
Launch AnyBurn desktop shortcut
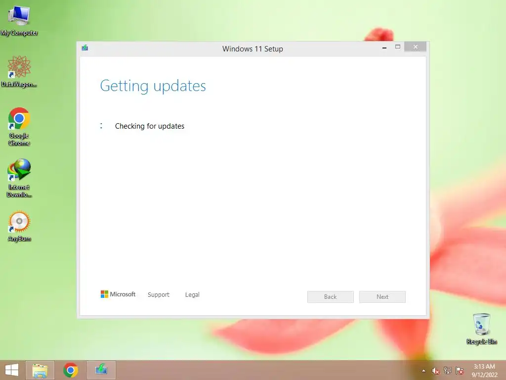(19, 226)
